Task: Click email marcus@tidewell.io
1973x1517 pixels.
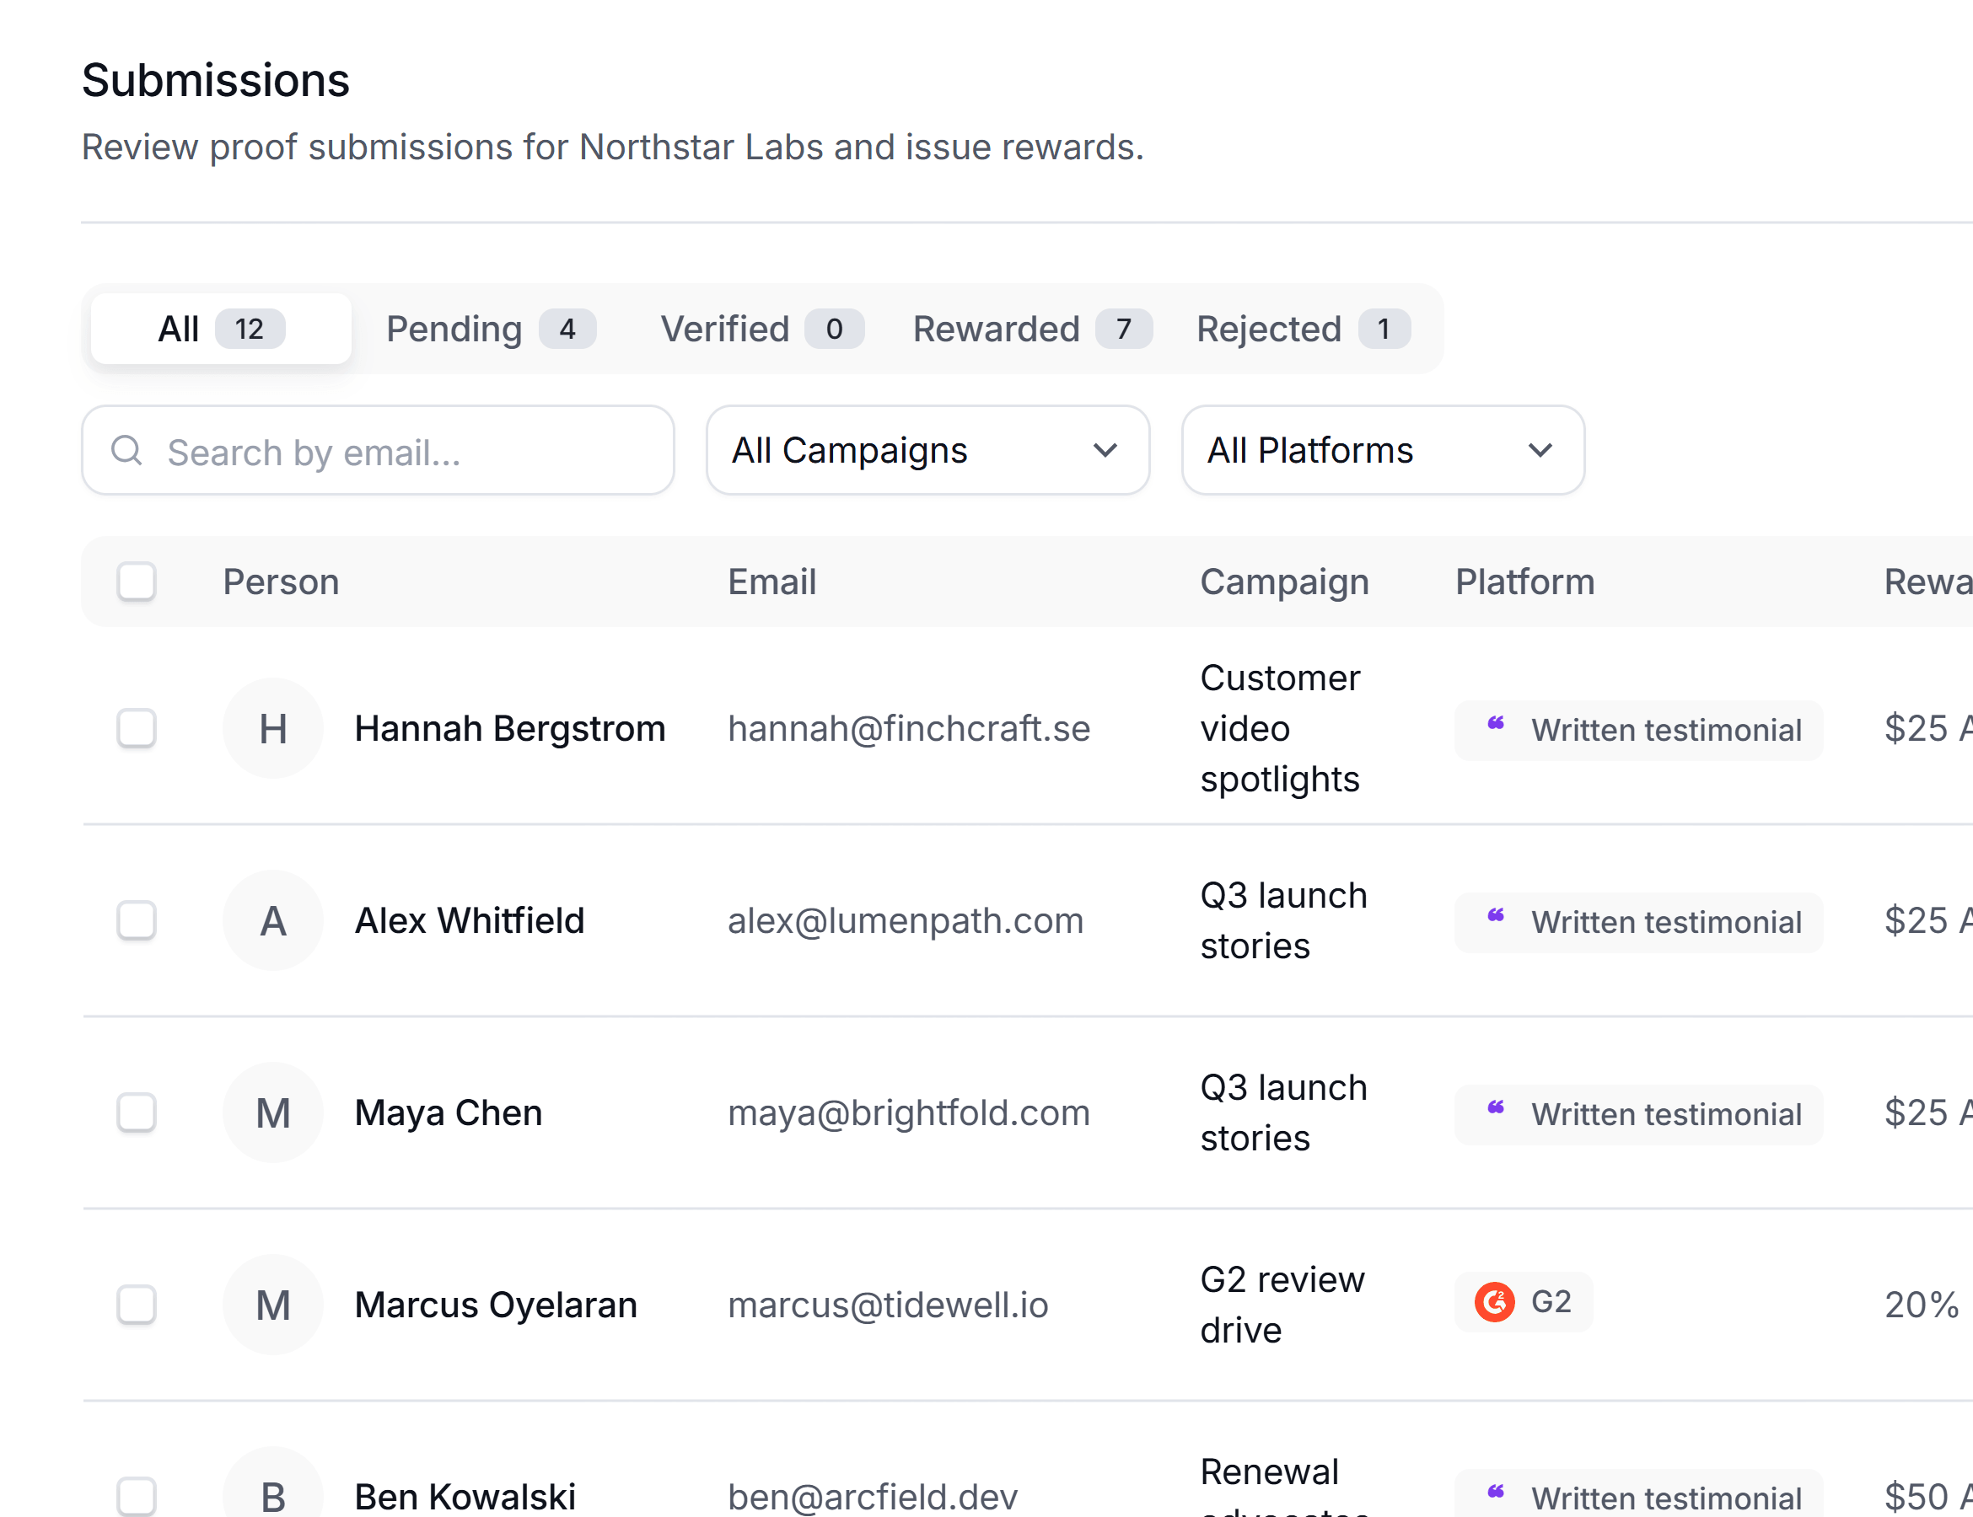Action: pyautogui.click(x=889, y=1305)
